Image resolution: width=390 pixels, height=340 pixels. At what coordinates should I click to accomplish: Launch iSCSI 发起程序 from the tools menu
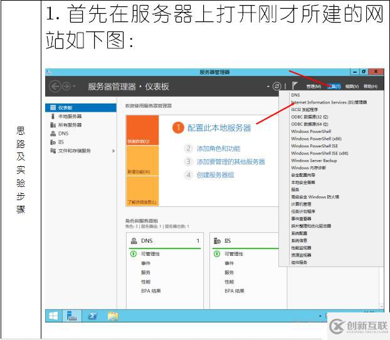pos(305,110)
